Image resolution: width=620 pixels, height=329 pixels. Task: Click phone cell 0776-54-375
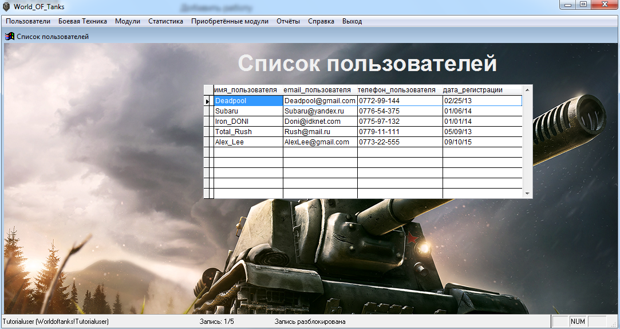(400, 111)
